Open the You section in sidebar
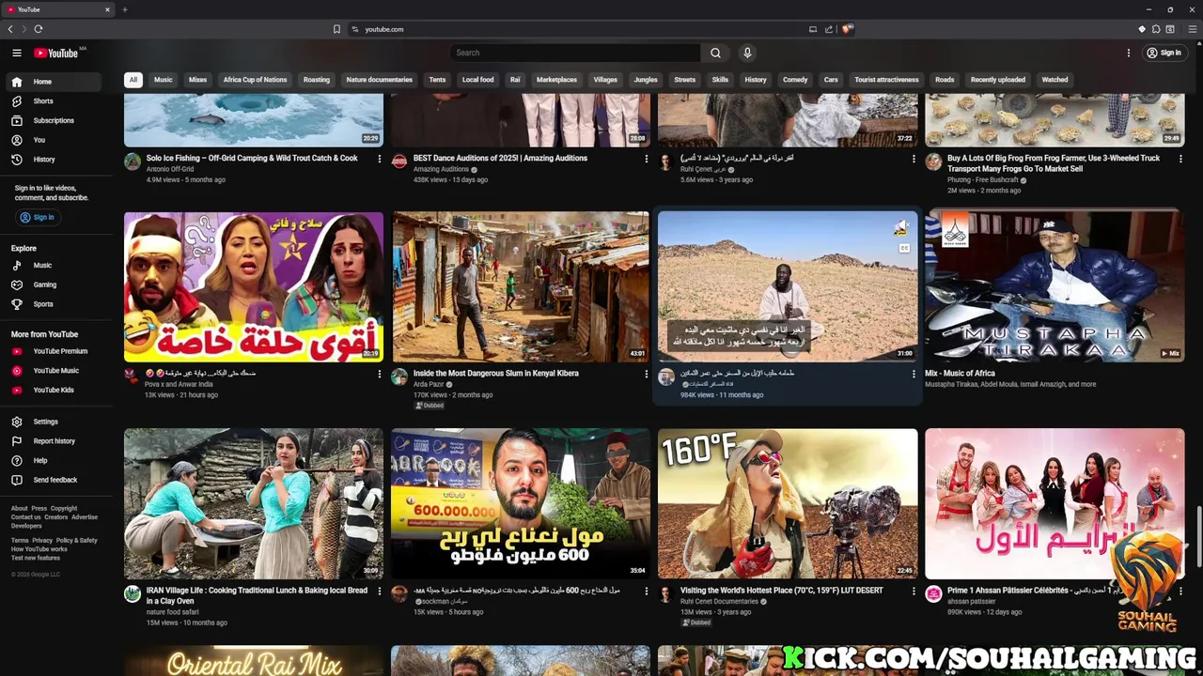Image resolution: width=1203 pixels, height=676 pixels. 55,140
